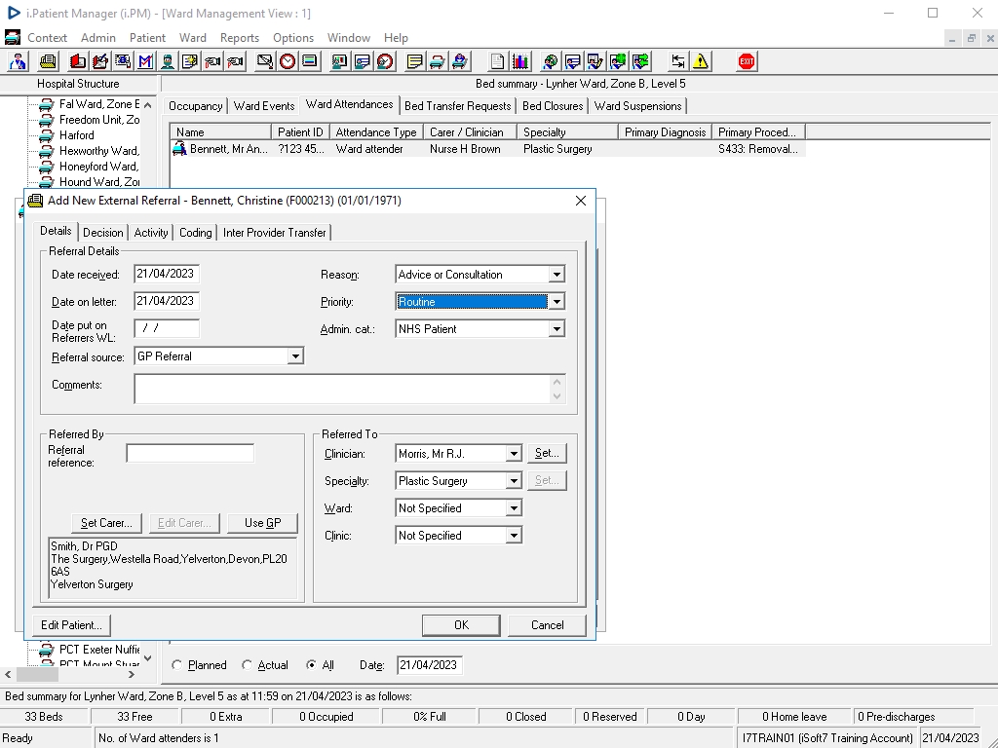Switch to the Activity tab

pyautogui.click(x=151, y=233)
